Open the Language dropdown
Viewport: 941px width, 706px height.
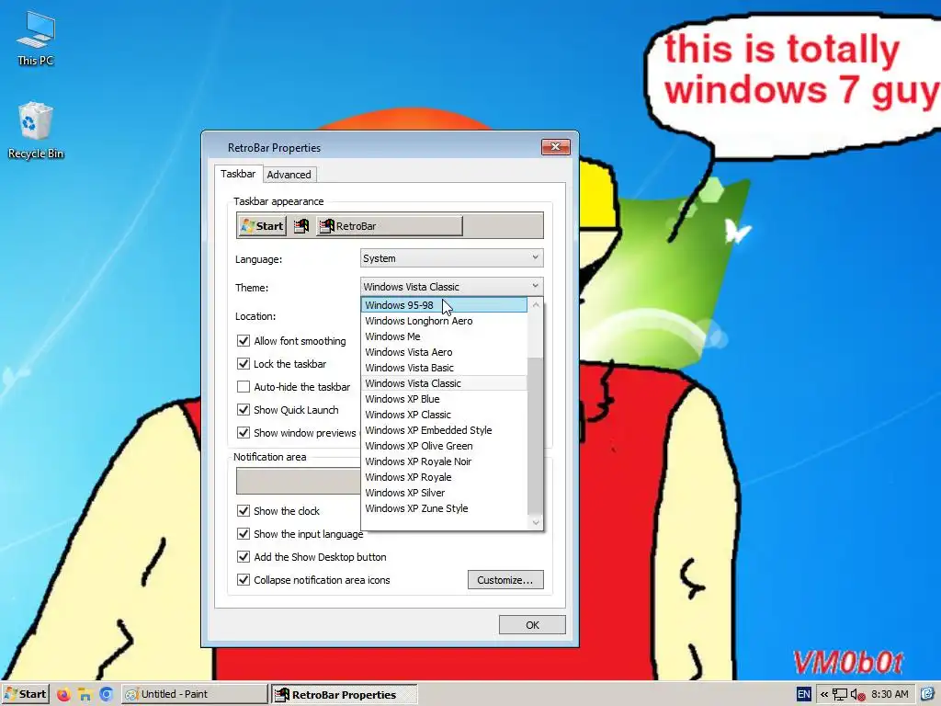pyautogui.click(x=452, y=258)
